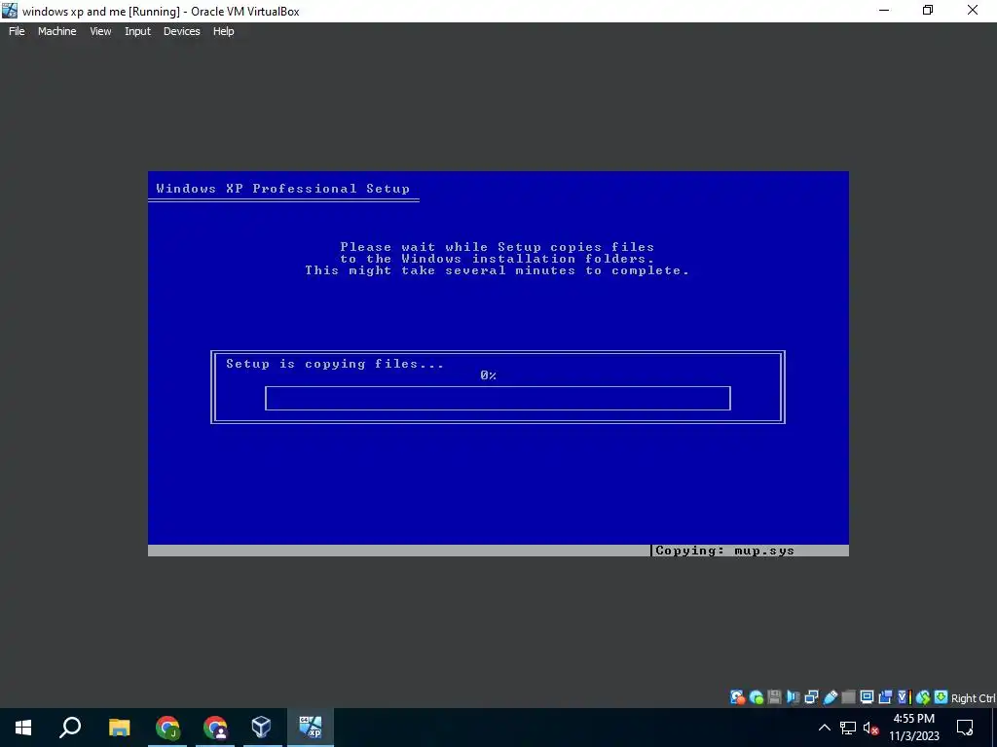Click the audio indicator icon
This screenshot has width=997, height=747.
(794, 697)
